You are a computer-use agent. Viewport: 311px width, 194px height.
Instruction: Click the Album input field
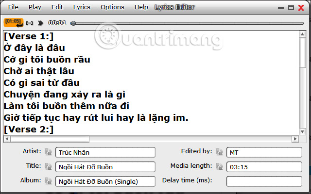pyautogui.click(x=105, y=181)
